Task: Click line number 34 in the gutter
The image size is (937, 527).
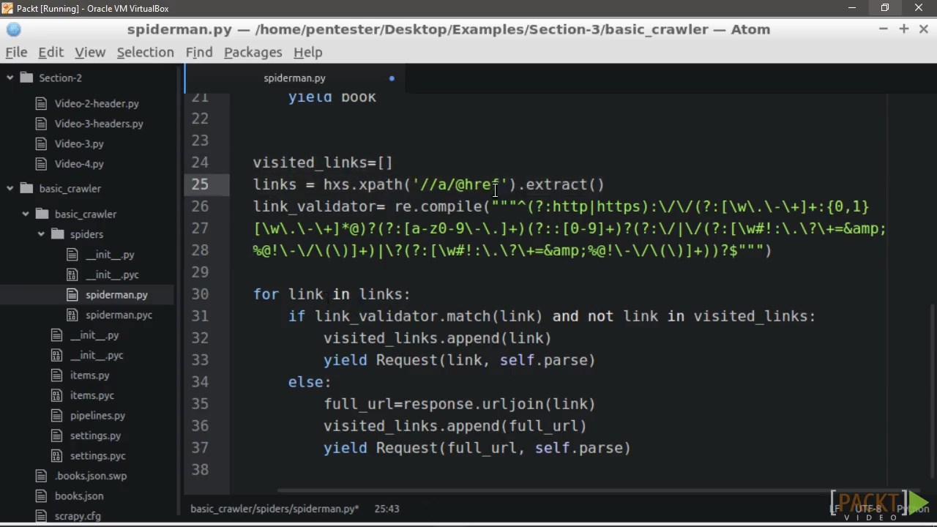Action: pos(200,382)
